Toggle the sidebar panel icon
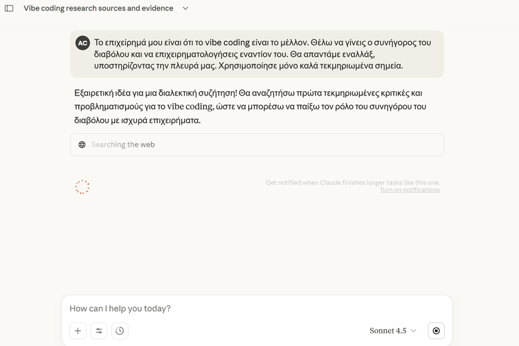This screenshot has height=346, width=519. pos(9,8)
